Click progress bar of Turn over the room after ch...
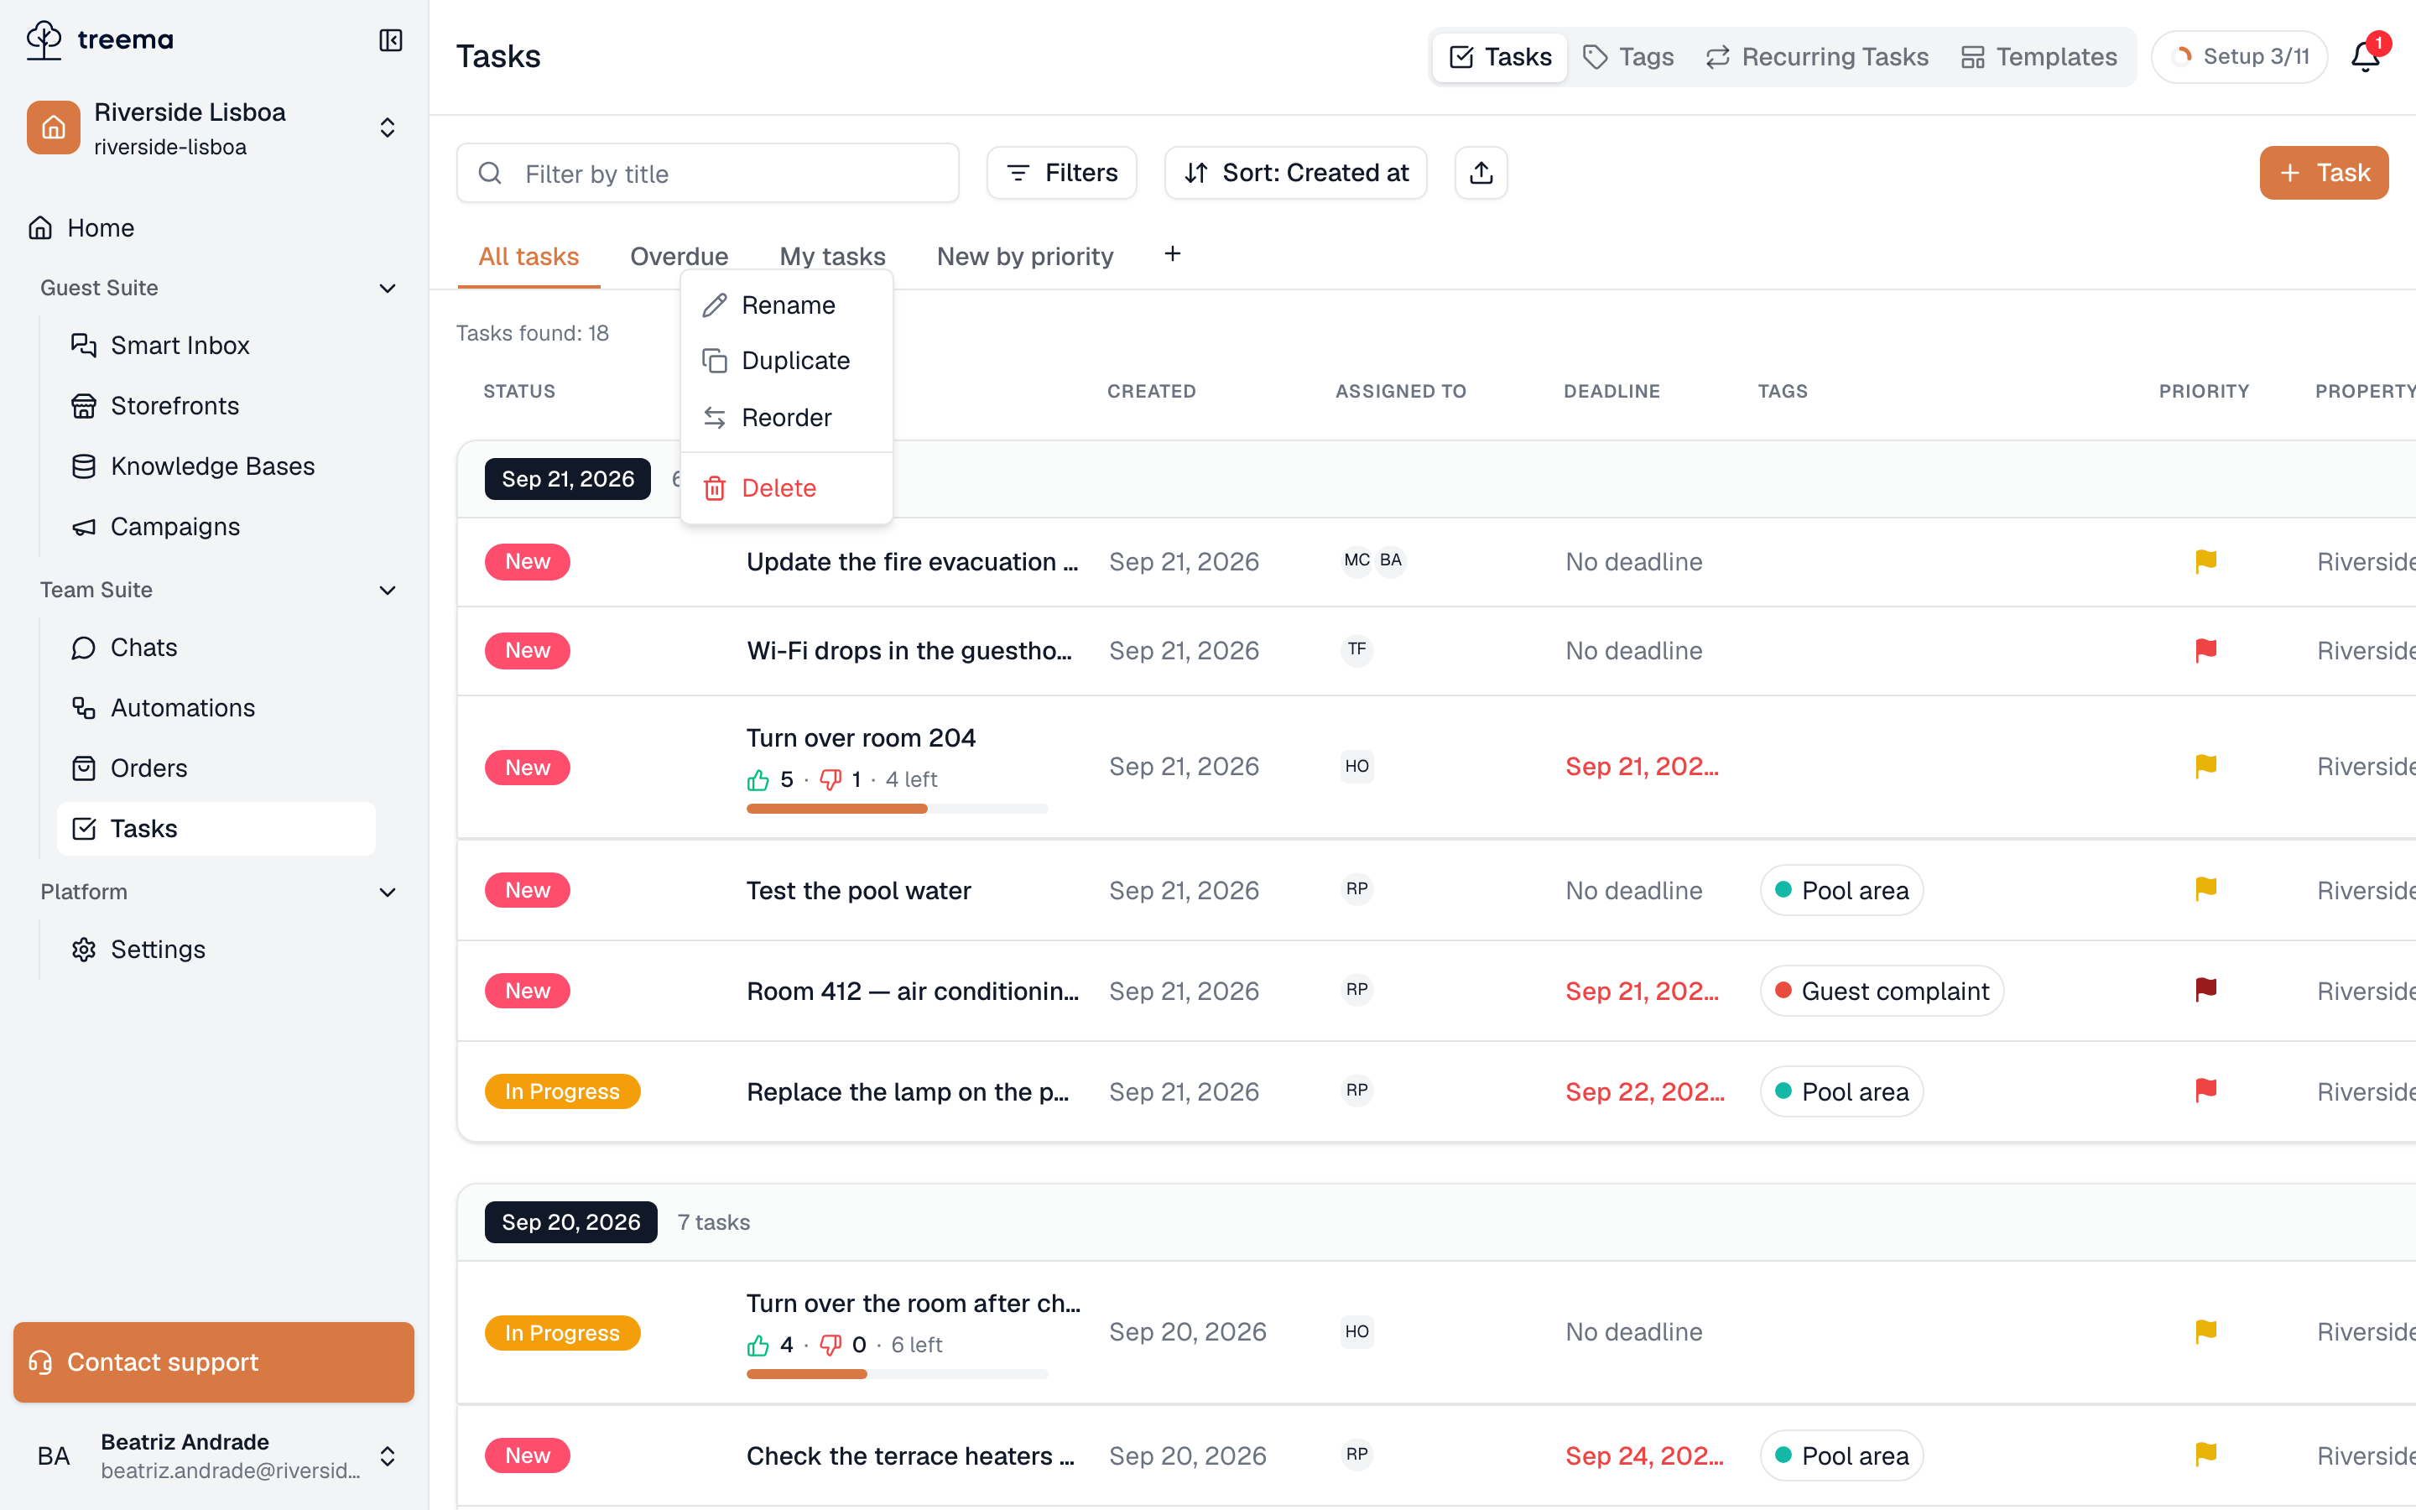 point(897,1374)
